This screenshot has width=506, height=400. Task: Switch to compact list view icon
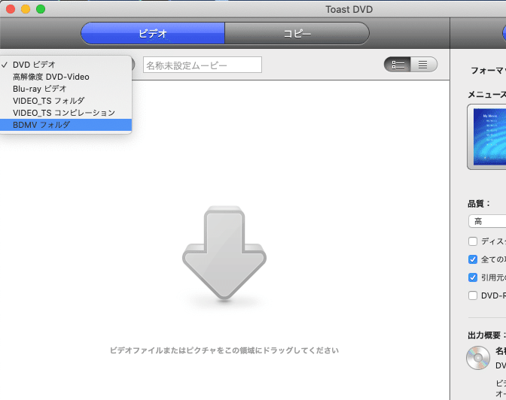(x=423, y=65)
